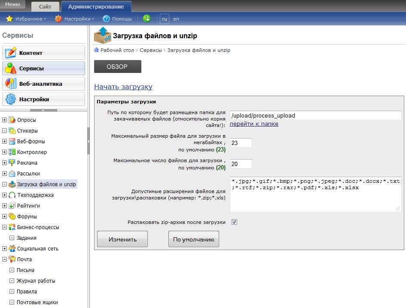The width and height of the screenshot is (406, 308).
Task: Expand the Веб-формы tree node
Action: tap(4, 142)
